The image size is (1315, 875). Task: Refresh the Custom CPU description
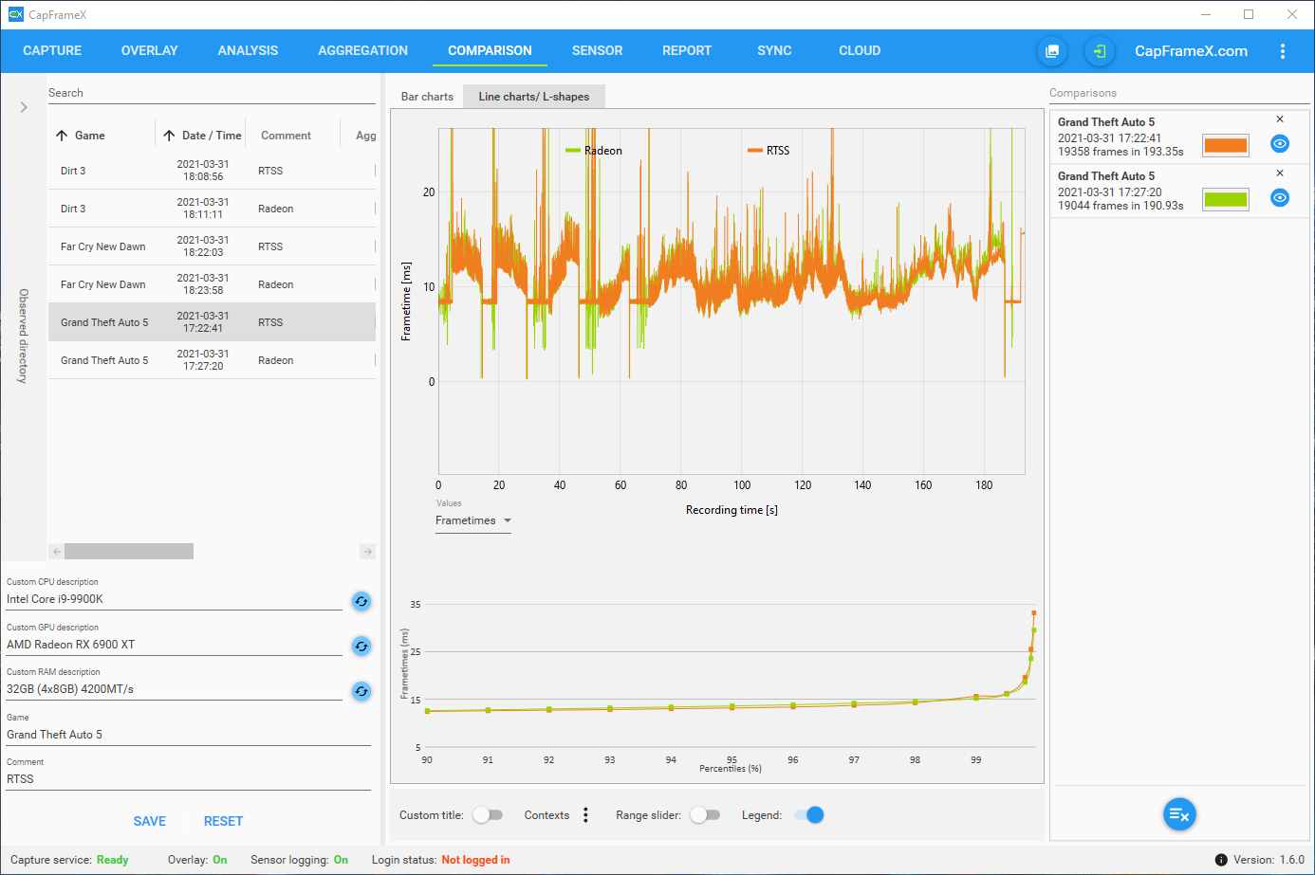pyautogui.click(x=361, y=601)
